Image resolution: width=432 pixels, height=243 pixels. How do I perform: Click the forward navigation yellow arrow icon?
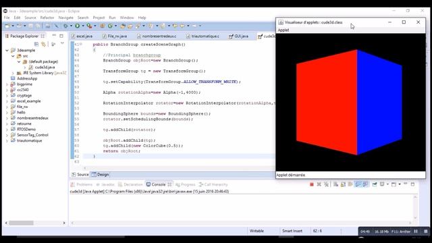pos(194,26)
